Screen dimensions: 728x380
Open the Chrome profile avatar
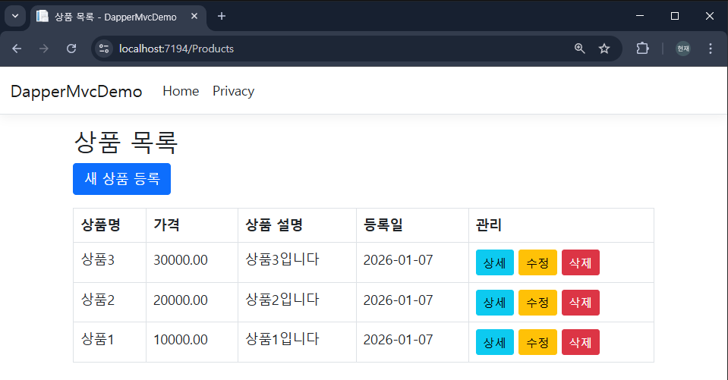pyautogui.click(x=683, y=49)
